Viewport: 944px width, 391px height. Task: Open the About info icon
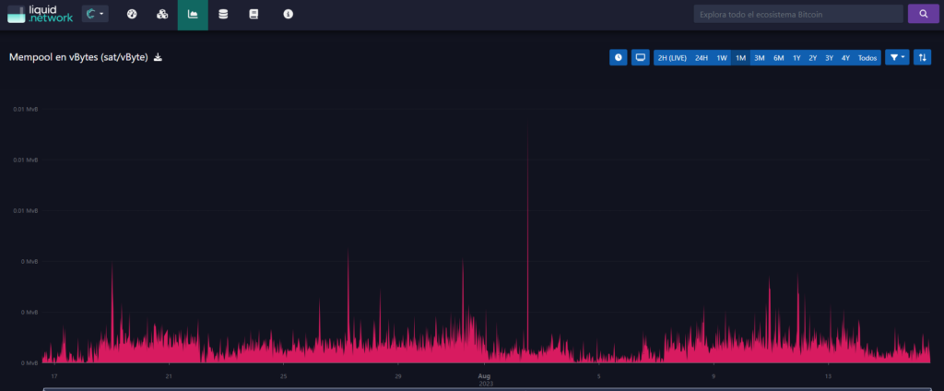click(289, 14)
